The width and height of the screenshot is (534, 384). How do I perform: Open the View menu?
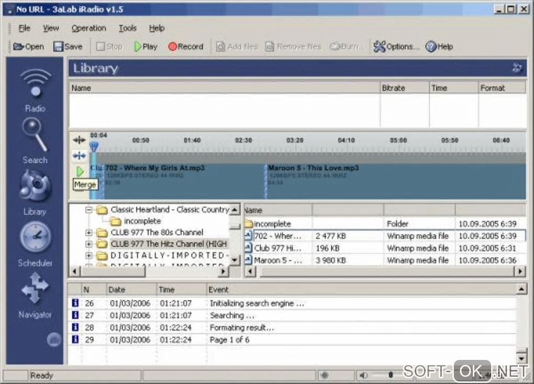point(51,28)
